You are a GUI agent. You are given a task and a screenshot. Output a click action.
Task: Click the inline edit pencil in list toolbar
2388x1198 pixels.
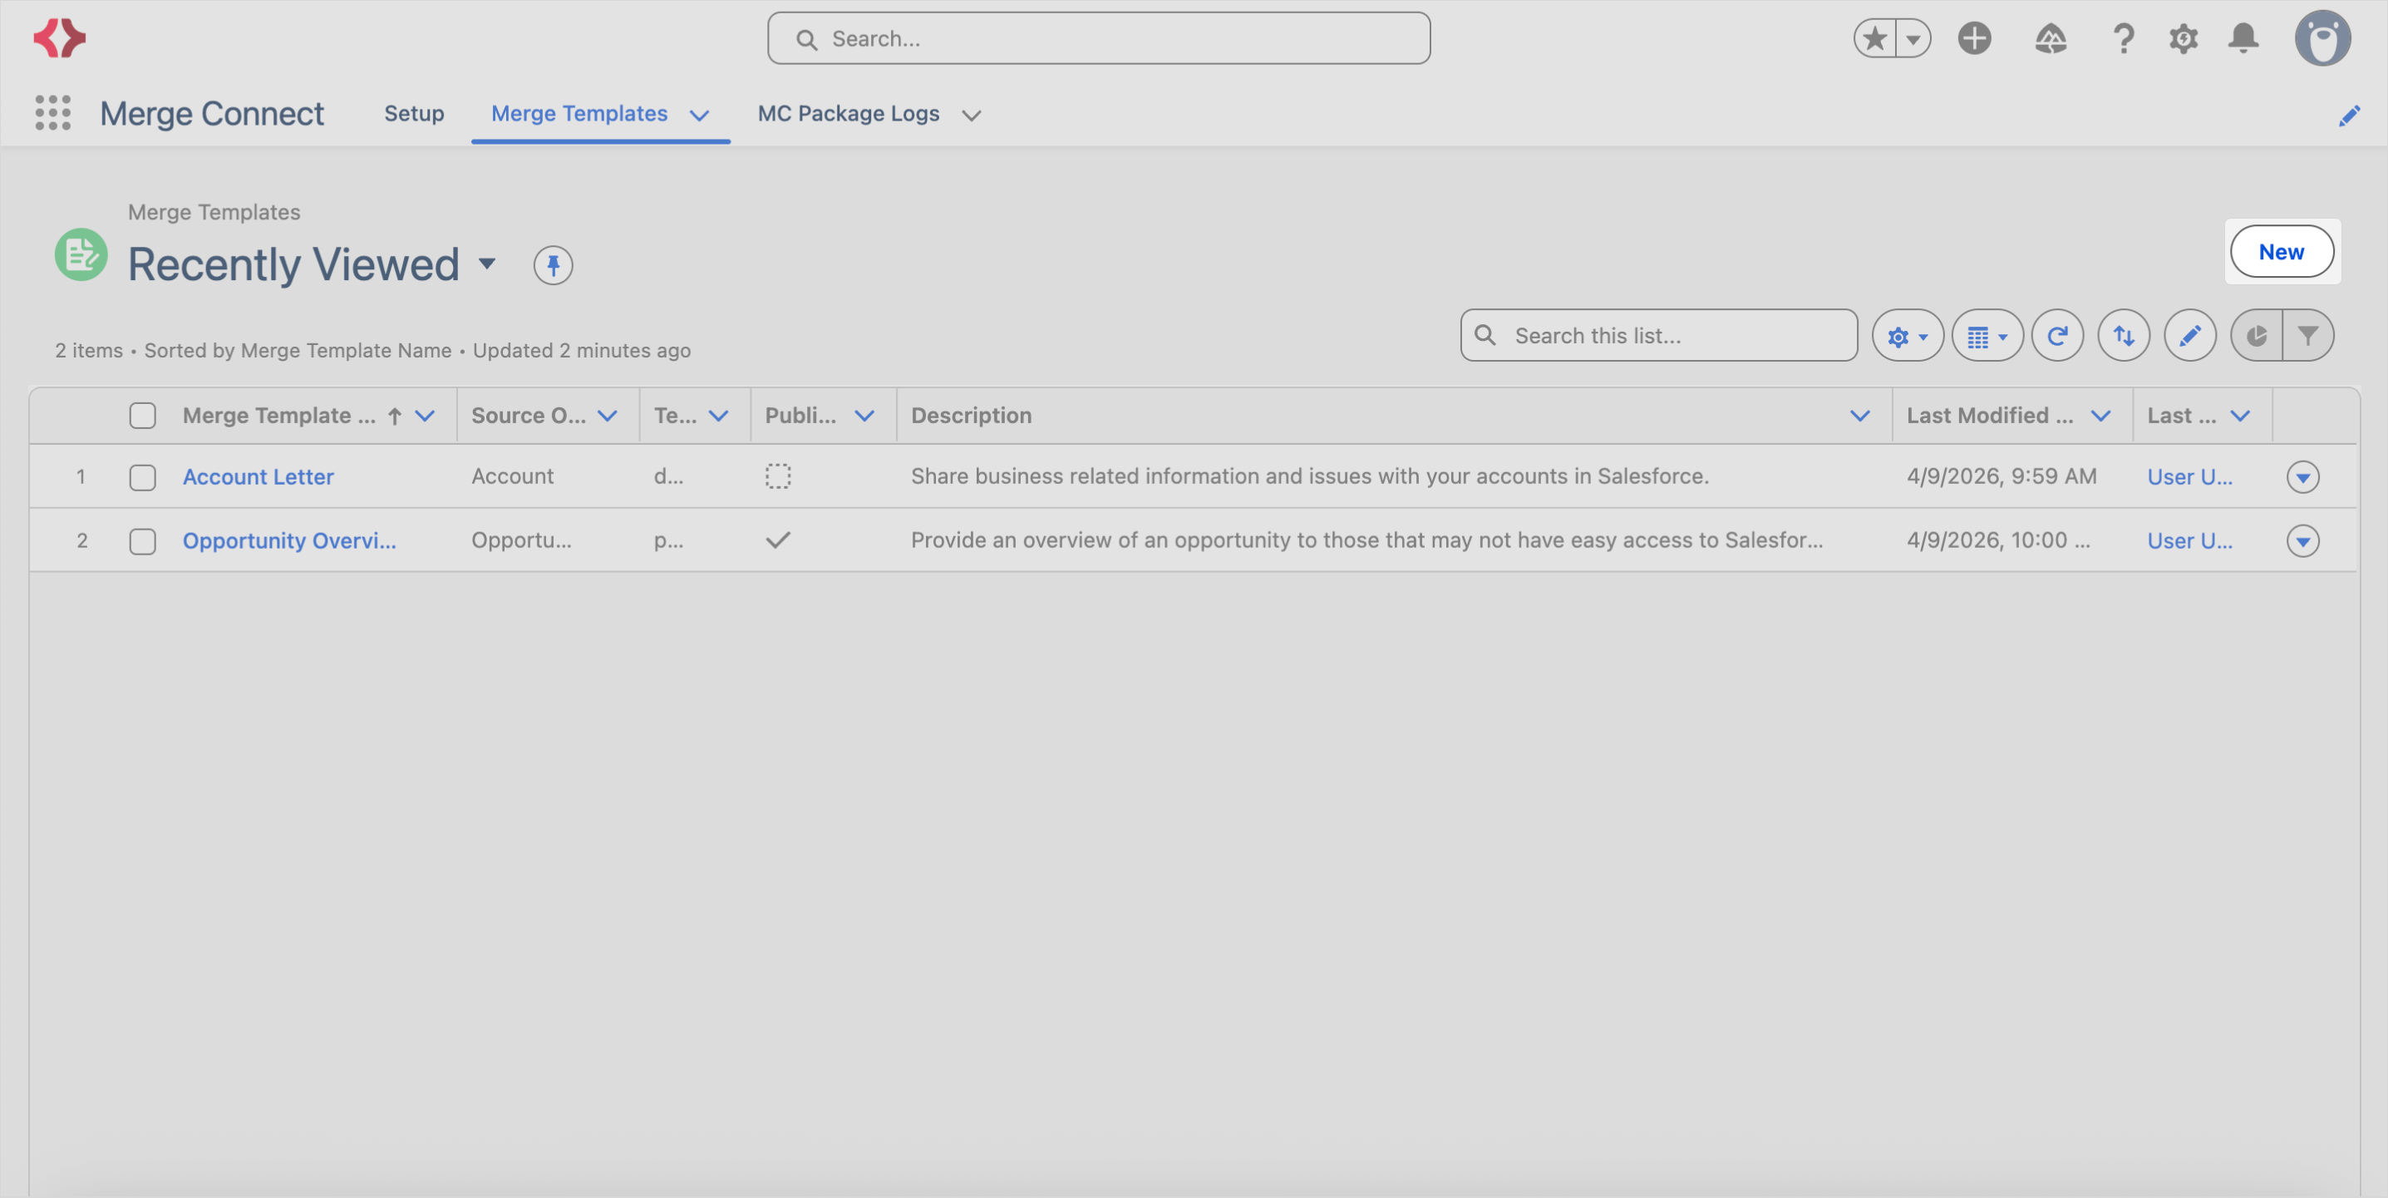pyautogui.click(x=2190, y=336)
